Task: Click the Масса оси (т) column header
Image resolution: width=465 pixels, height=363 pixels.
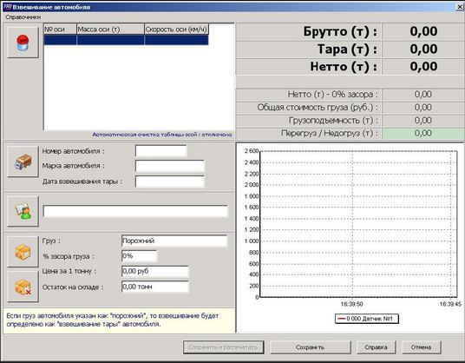Action: [x=110, y=29]
